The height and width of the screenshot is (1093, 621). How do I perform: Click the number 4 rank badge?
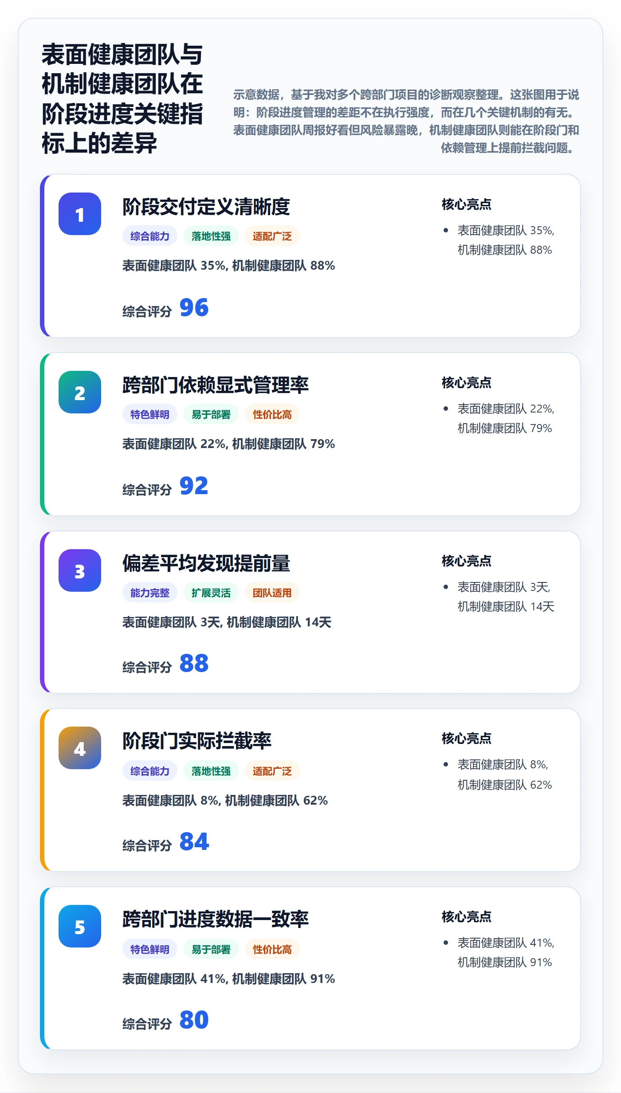tap(80, 748)
